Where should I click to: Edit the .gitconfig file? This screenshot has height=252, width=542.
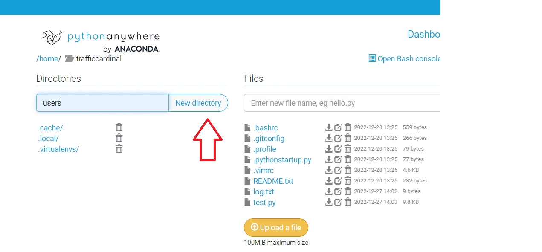click(338, 138)
